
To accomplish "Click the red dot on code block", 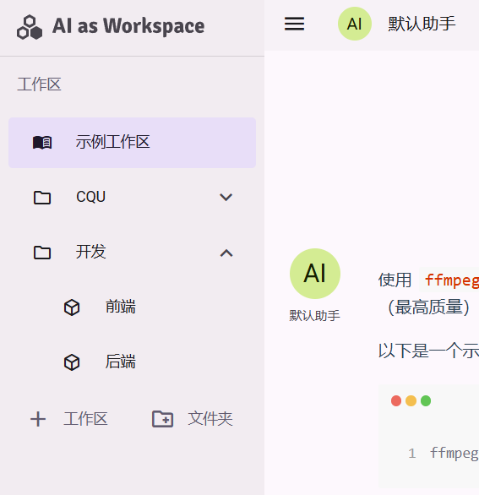I will click(x=396, y=400).
